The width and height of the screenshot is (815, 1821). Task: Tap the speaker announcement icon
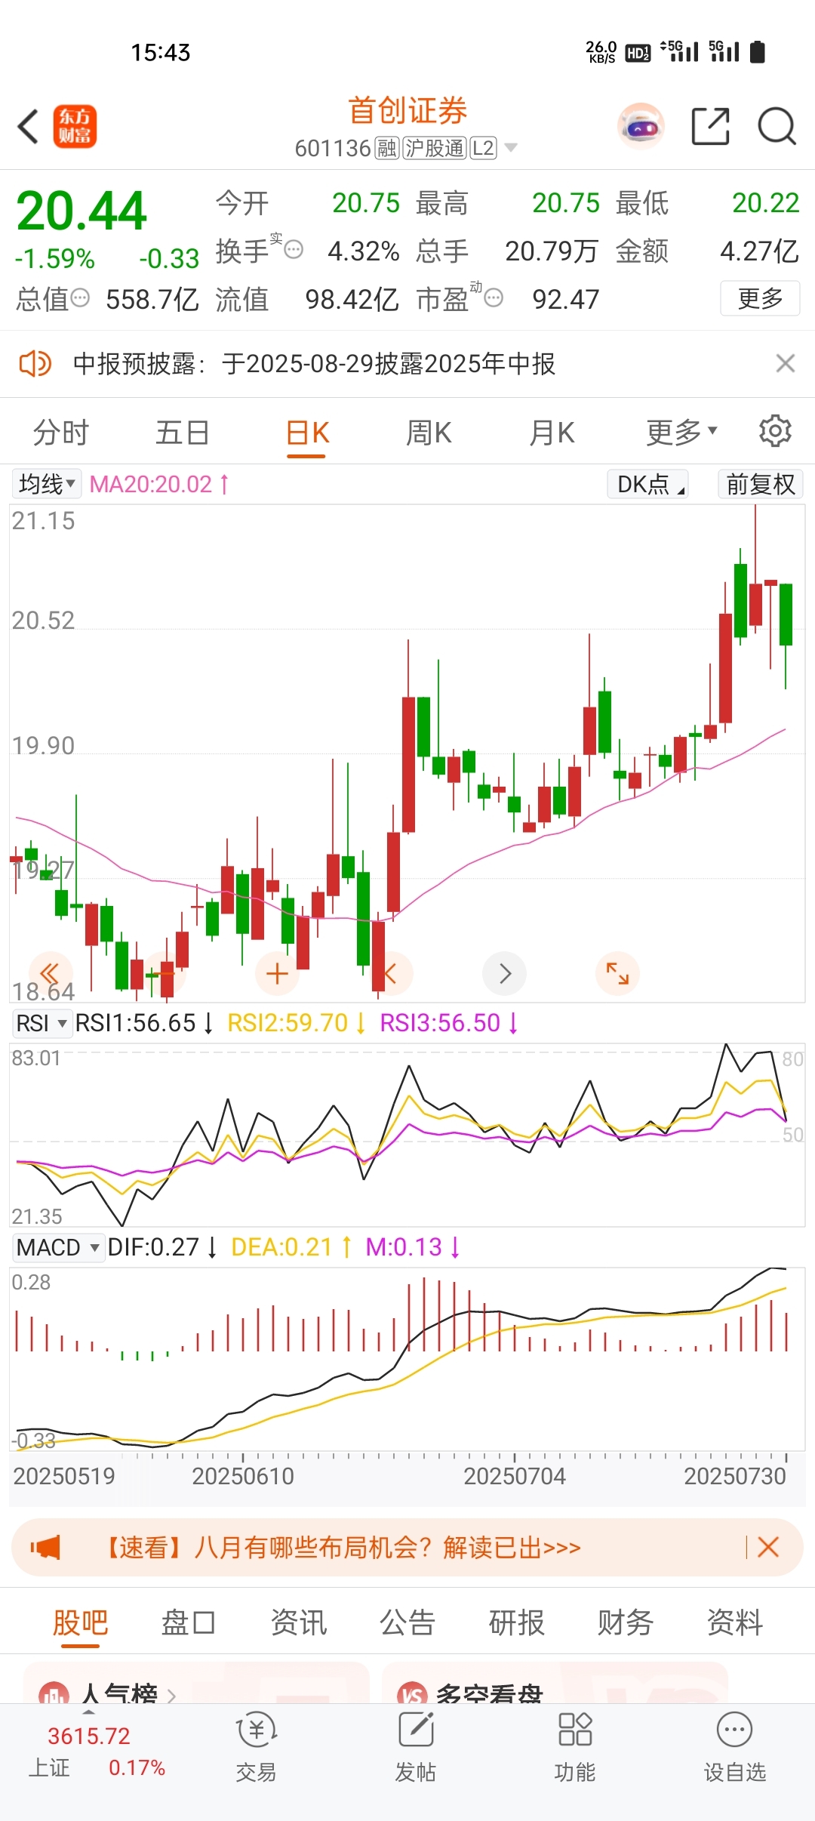point(35,364)
